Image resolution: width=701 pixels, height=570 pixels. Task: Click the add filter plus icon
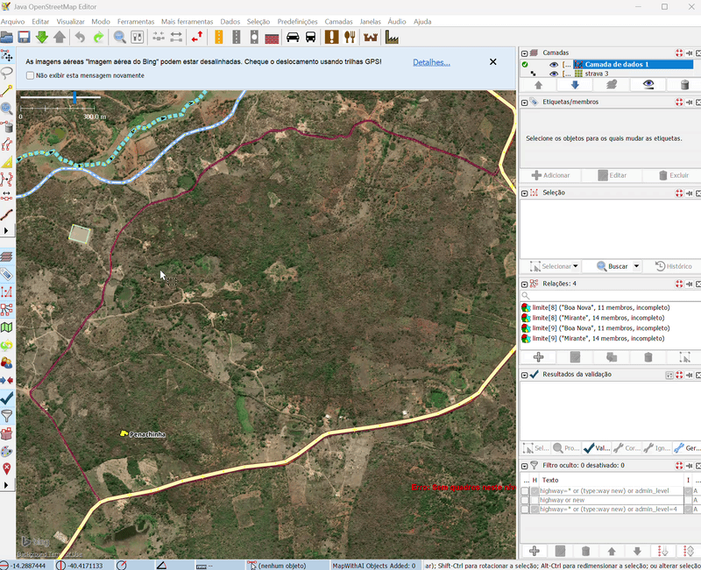coord(535,551)
